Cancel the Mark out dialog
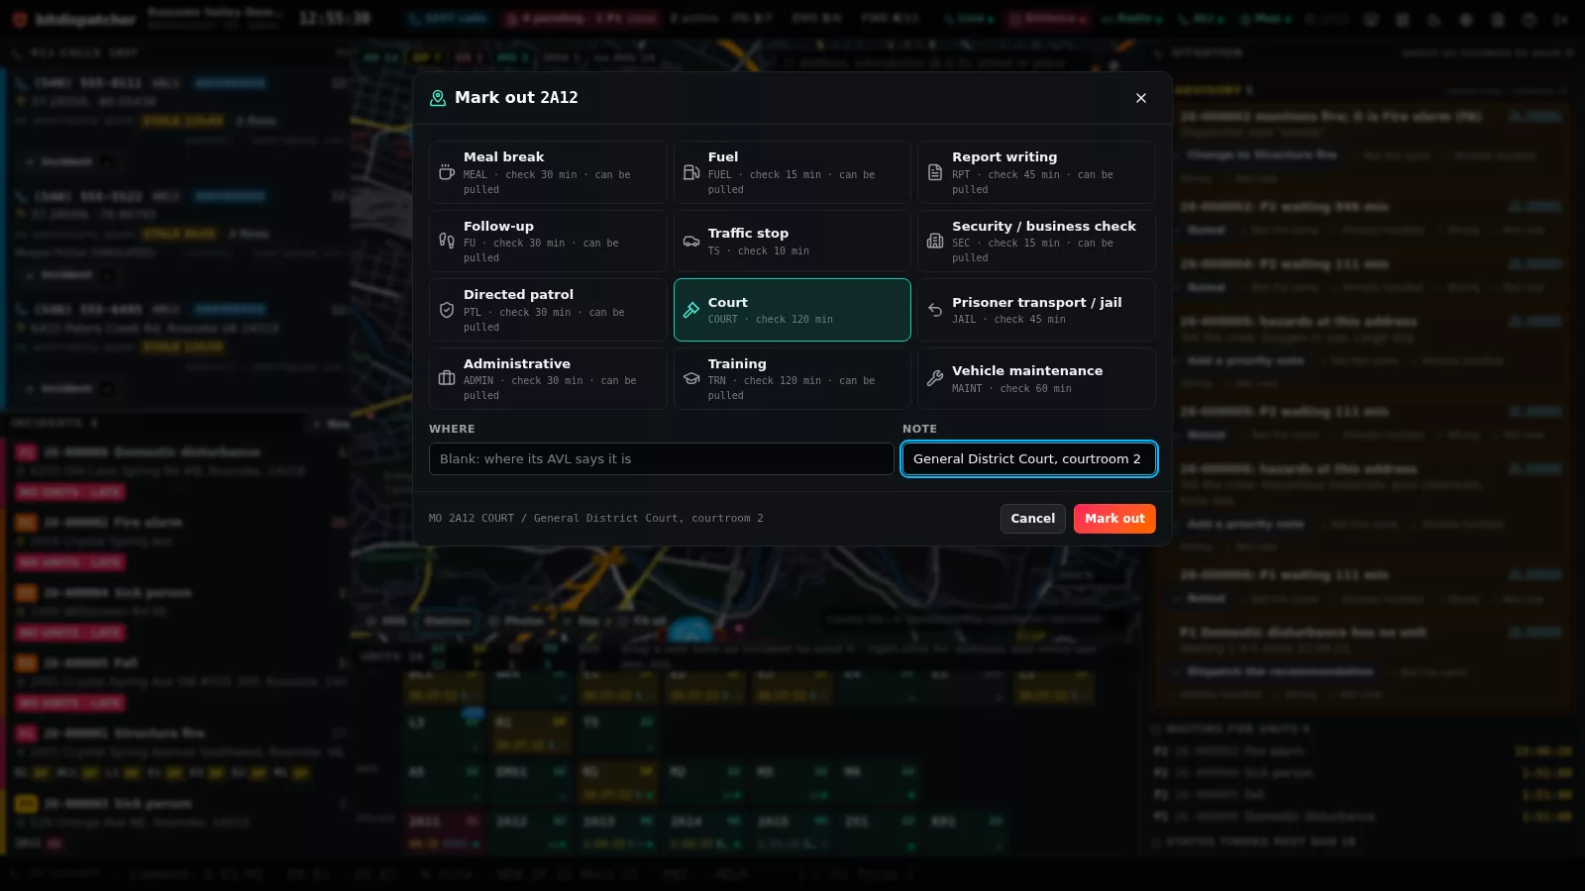The width and height of the screenshot is (1585, 891). click(1033, 519)
